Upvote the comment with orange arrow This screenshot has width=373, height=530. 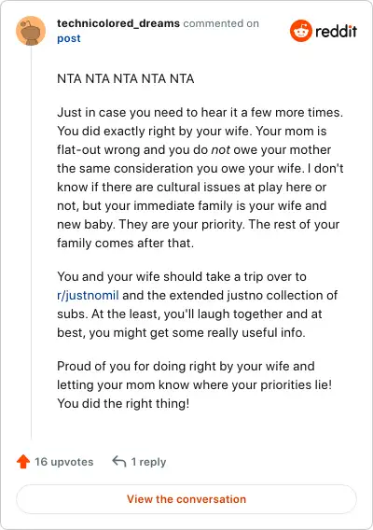tap(23, 462)
